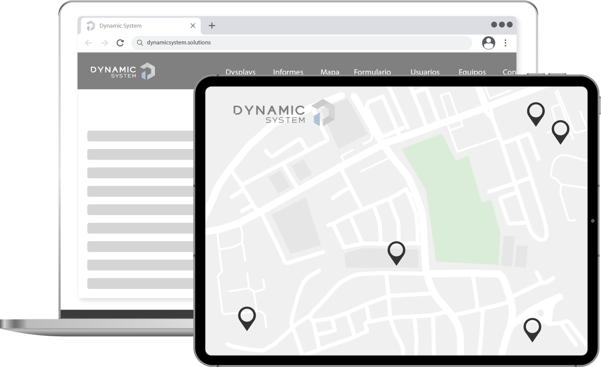Viewport: 601px width, 367px height.
Task: Select the bottom-right map pin
Action: (532, 328)
